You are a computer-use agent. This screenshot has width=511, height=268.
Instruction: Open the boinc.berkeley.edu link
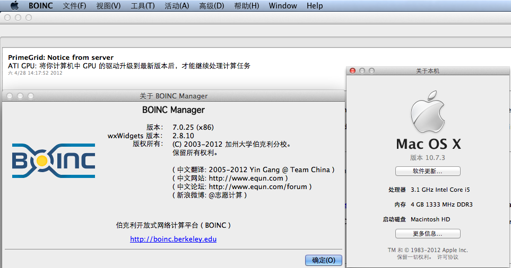(x=173, y=239)
